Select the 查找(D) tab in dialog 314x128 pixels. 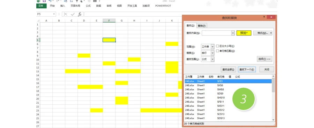coord(190,25)
